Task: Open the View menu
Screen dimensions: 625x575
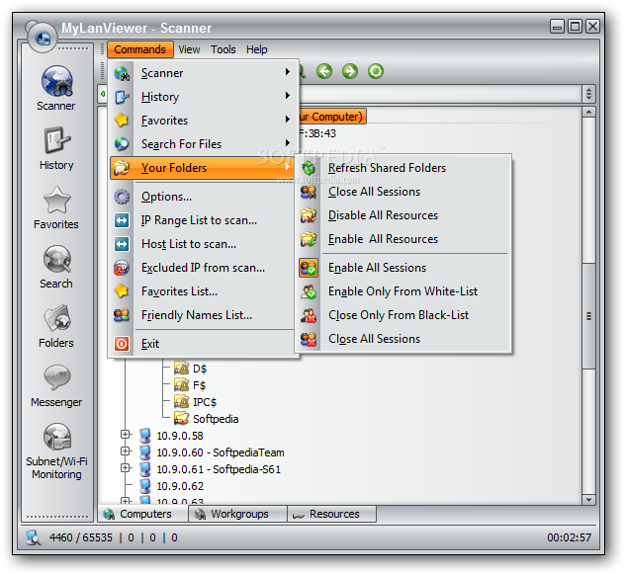Action: (x=189, y=49)
